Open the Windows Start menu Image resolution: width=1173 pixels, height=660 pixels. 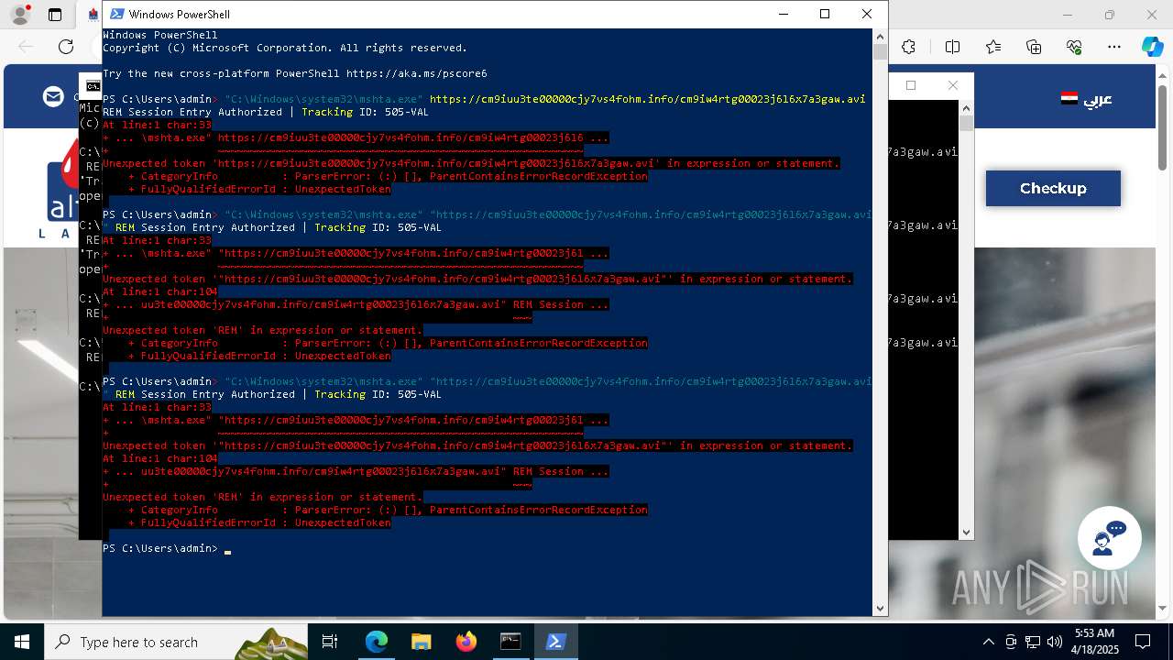22,642
